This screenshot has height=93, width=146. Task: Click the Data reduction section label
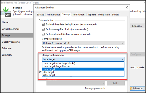coord(46,20)
